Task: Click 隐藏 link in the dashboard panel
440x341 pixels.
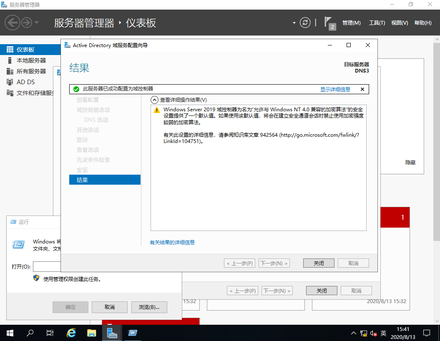Action: pos(410,162)
